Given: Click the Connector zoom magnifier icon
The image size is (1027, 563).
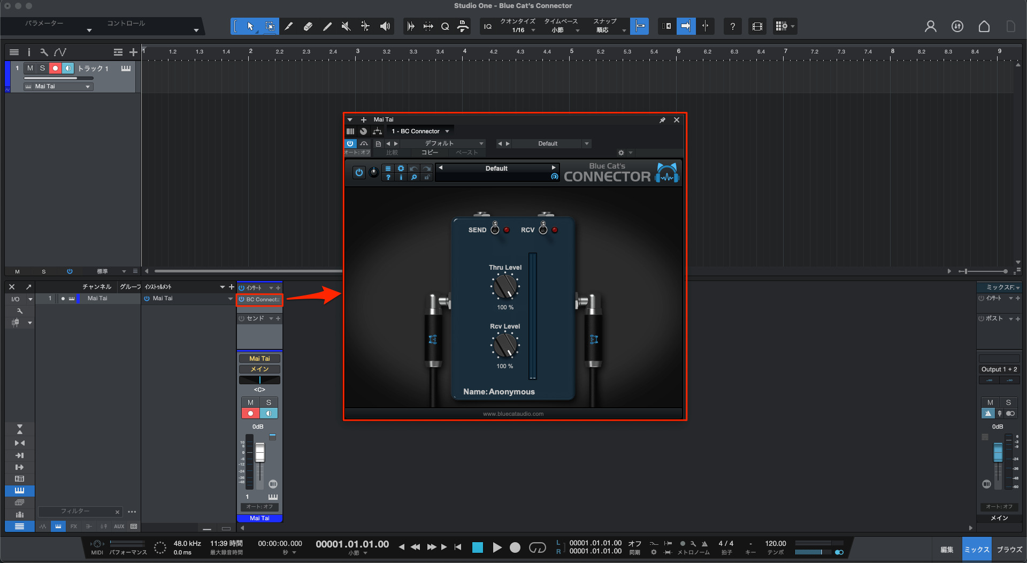Looking at the screenshot, I should click(x=414, y=177).
